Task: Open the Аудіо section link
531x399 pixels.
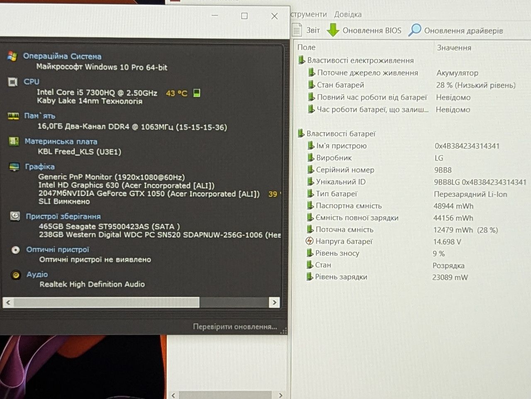Action: tap(37, 274)
